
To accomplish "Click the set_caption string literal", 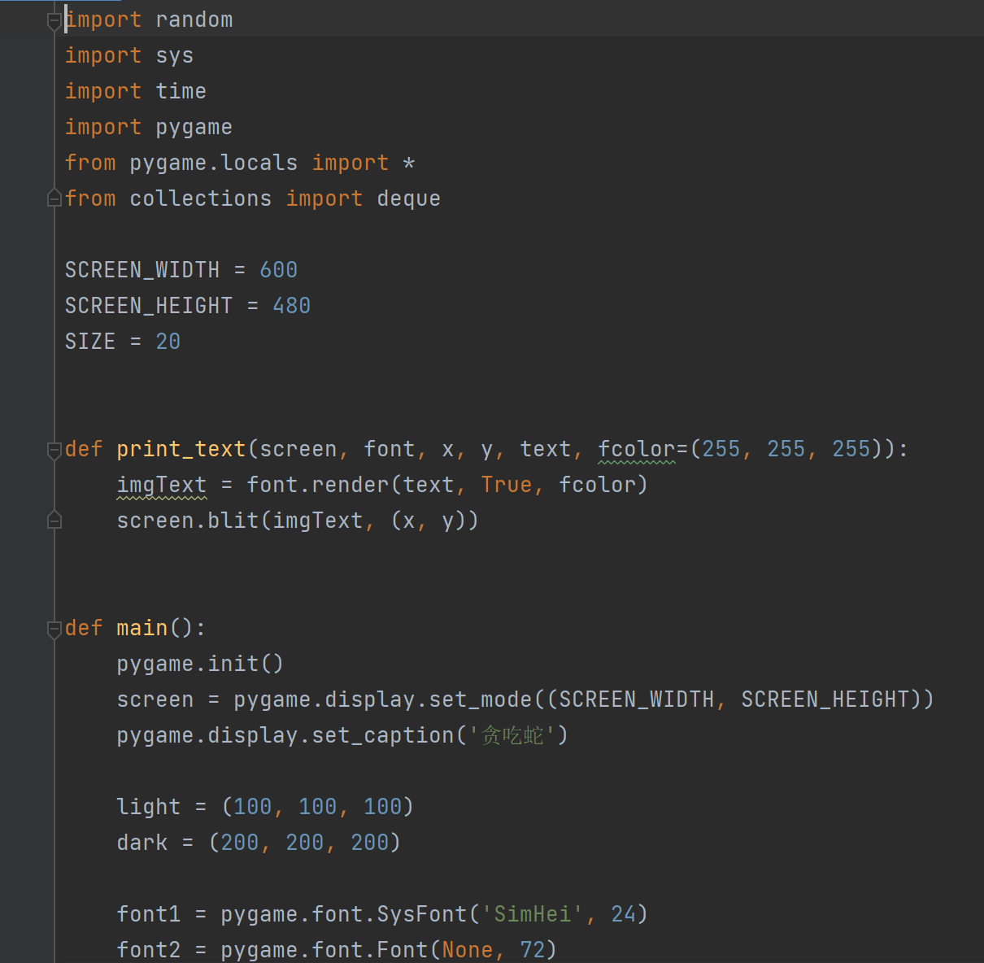I will click(512, 735).
